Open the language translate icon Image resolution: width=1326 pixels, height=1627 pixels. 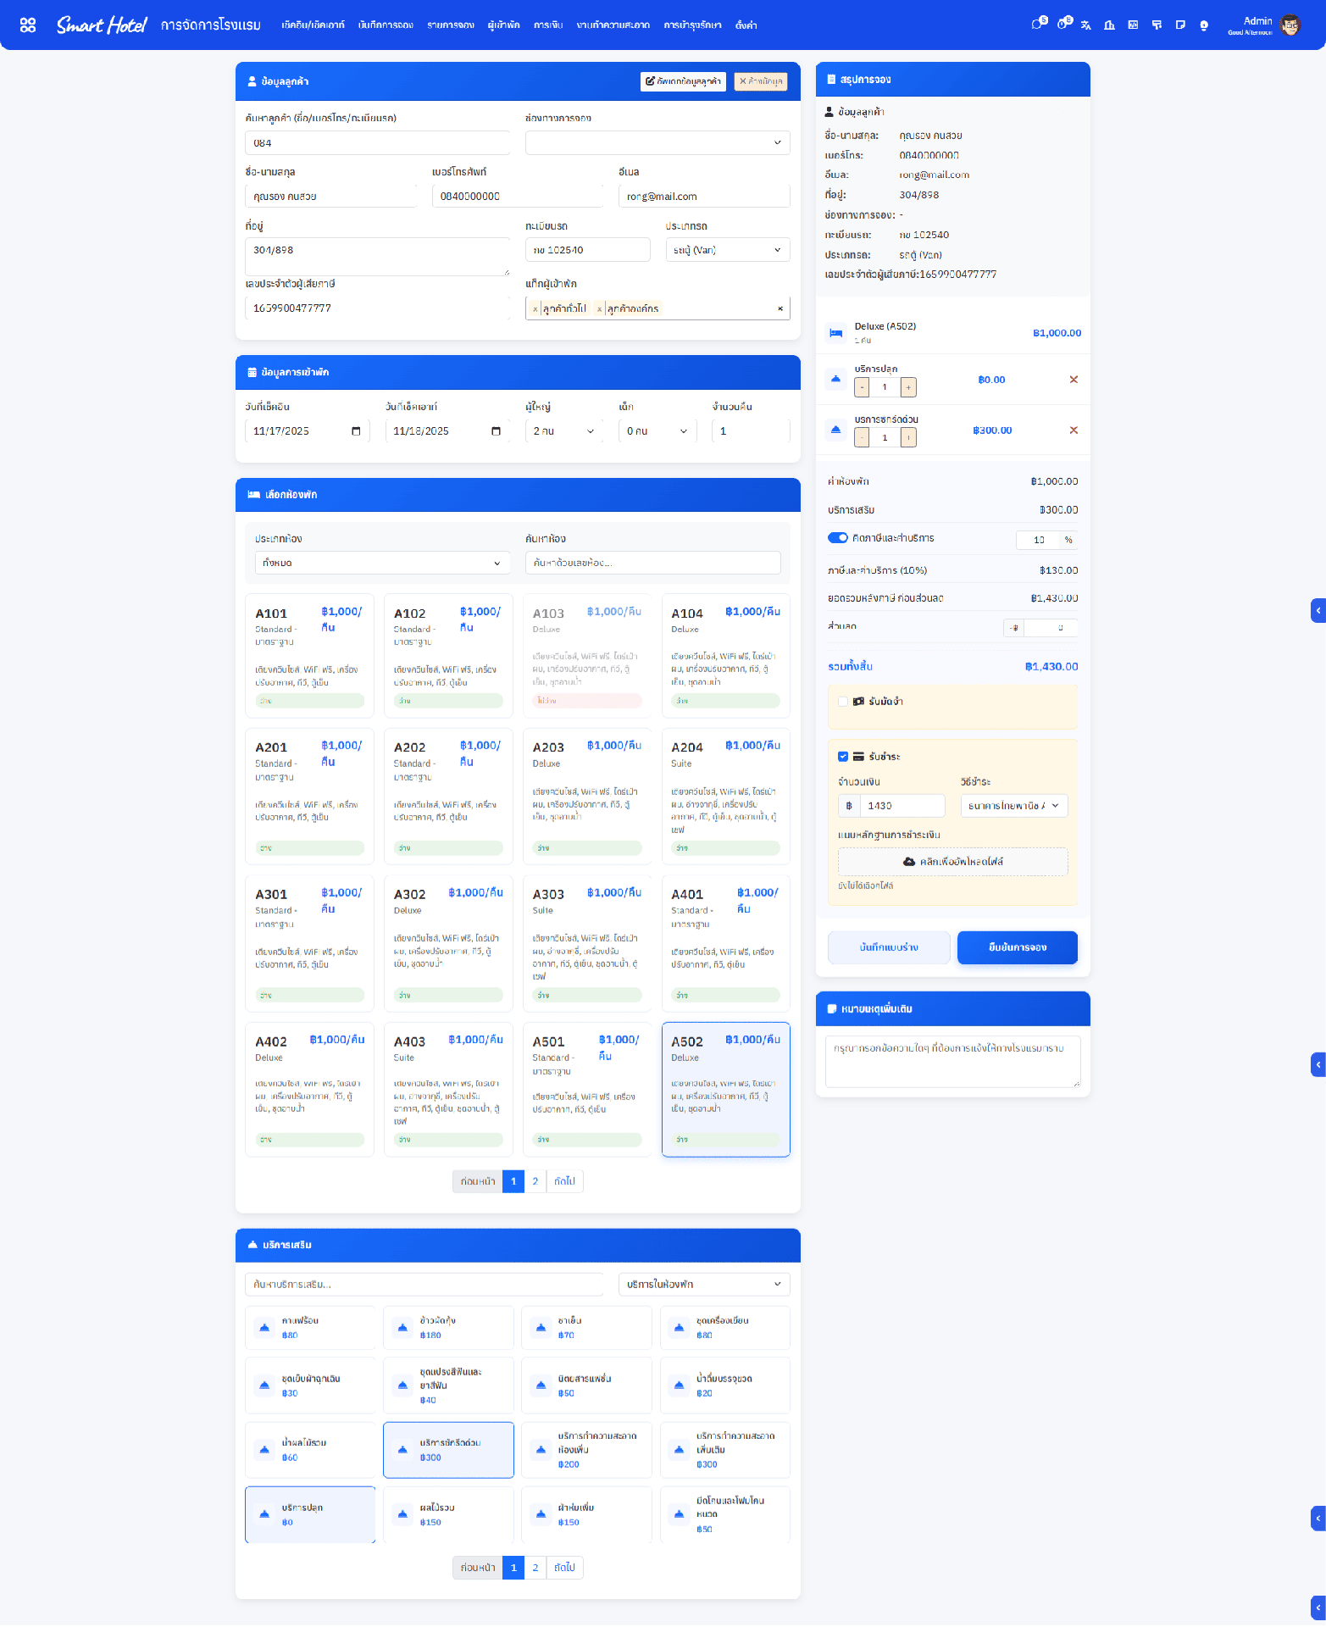[1085, 25]
